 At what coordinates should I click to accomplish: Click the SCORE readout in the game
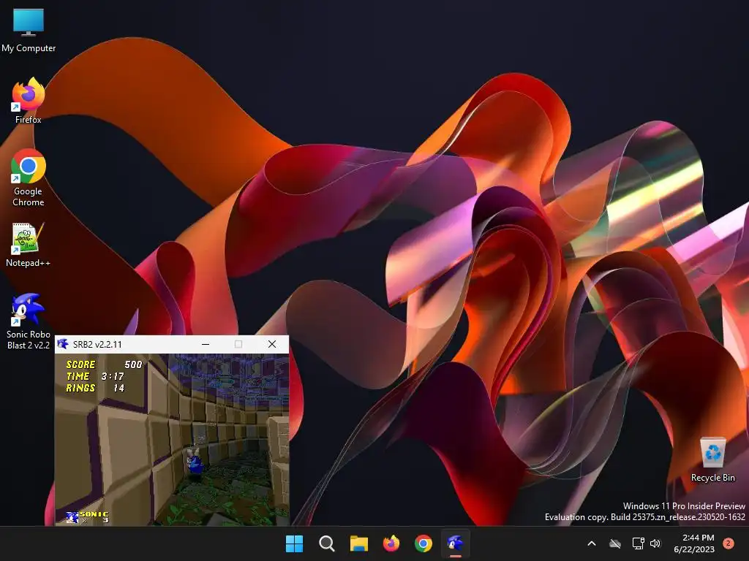coord(104,365)
